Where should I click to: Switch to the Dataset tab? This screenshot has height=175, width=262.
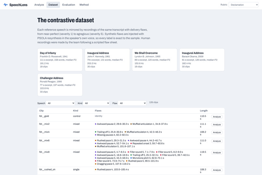[53, 5]
